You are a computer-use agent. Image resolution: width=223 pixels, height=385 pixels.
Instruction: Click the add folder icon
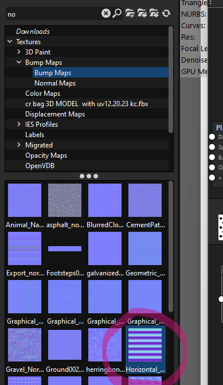130,13
